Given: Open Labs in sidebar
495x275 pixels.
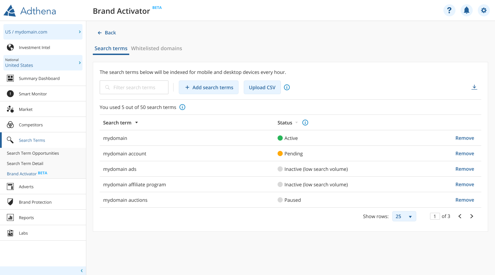Looking at the screenshot, I should (23, 233).
